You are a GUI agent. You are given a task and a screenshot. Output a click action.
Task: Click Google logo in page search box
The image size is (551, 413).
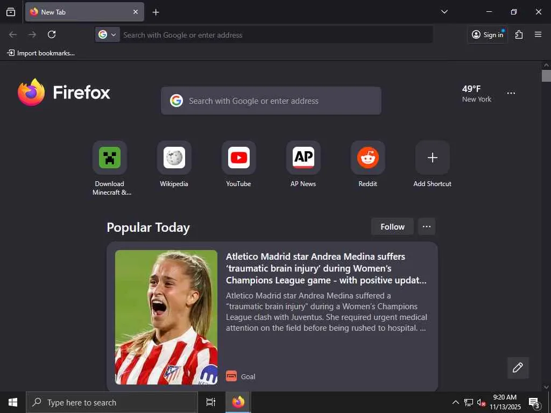[176, 101]
